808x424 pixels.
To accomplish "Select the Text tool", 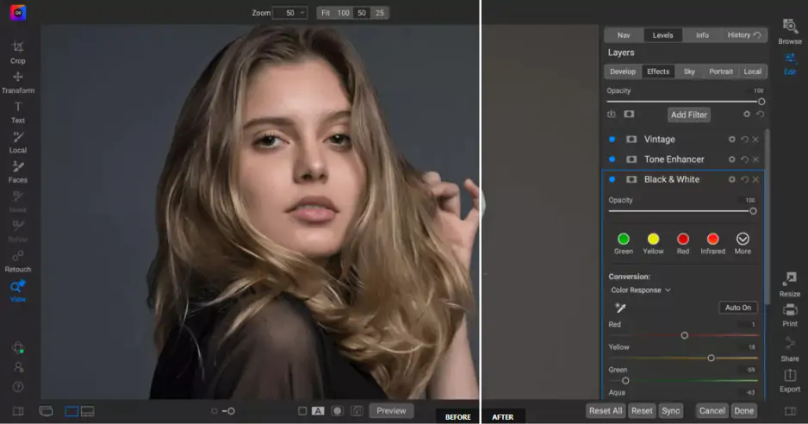I will pyautogui.click(x=18, y=108).
